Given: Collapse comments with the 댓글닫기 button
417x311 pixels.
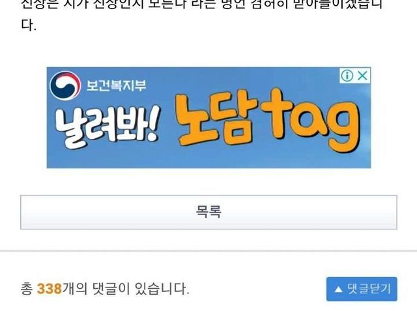Looking at the screenshot, I should pos(362,289).
